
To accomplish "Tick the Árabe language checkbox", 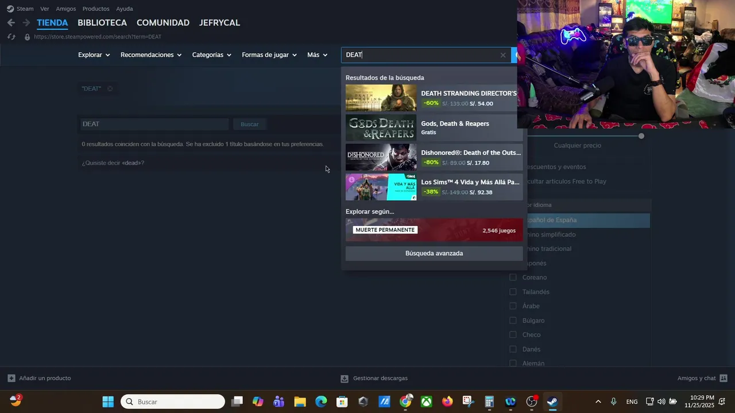I will pyautogui.click(x=513, y=306).
